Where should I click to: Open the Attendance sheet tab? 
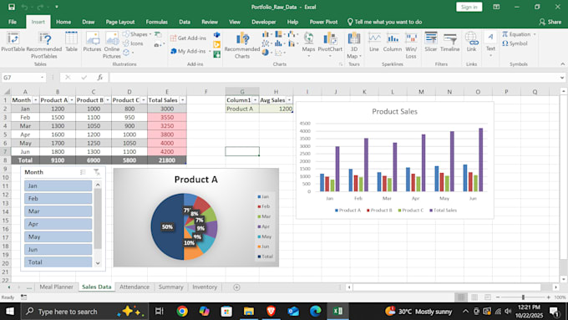click(134, 287)
